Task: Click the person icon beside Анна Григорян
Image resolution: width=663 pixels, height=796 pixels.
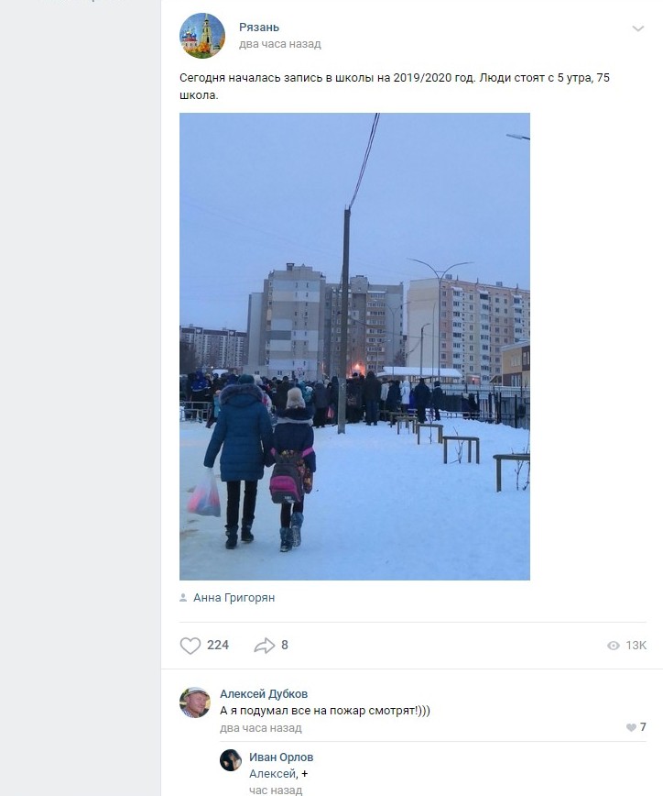Action: [183, 598]
